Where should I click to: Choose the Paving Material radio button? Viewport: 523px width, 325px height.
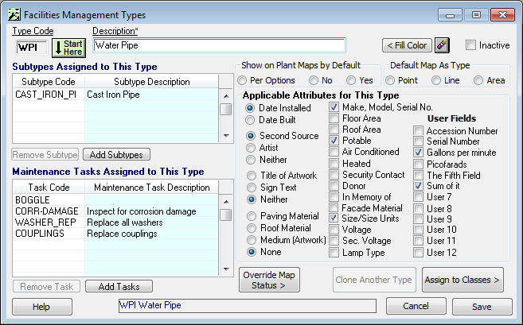coord(252,216)
